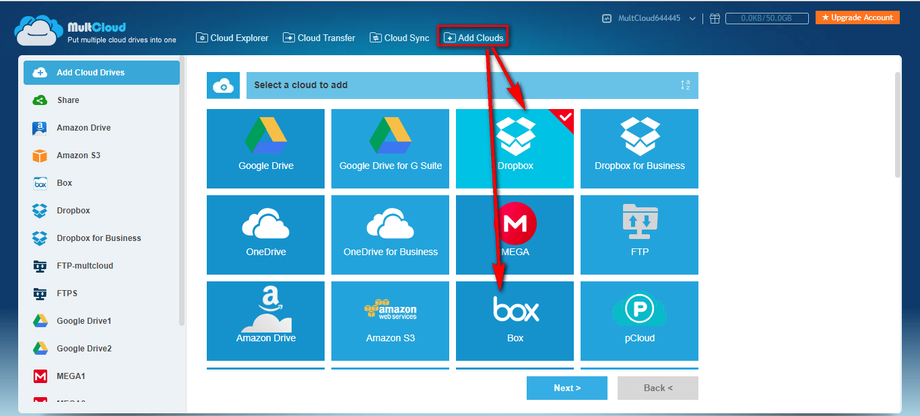Select the Google Drive for G Suite tile
The height and width of the screenshot is (416, 920).
coord(390,149)
